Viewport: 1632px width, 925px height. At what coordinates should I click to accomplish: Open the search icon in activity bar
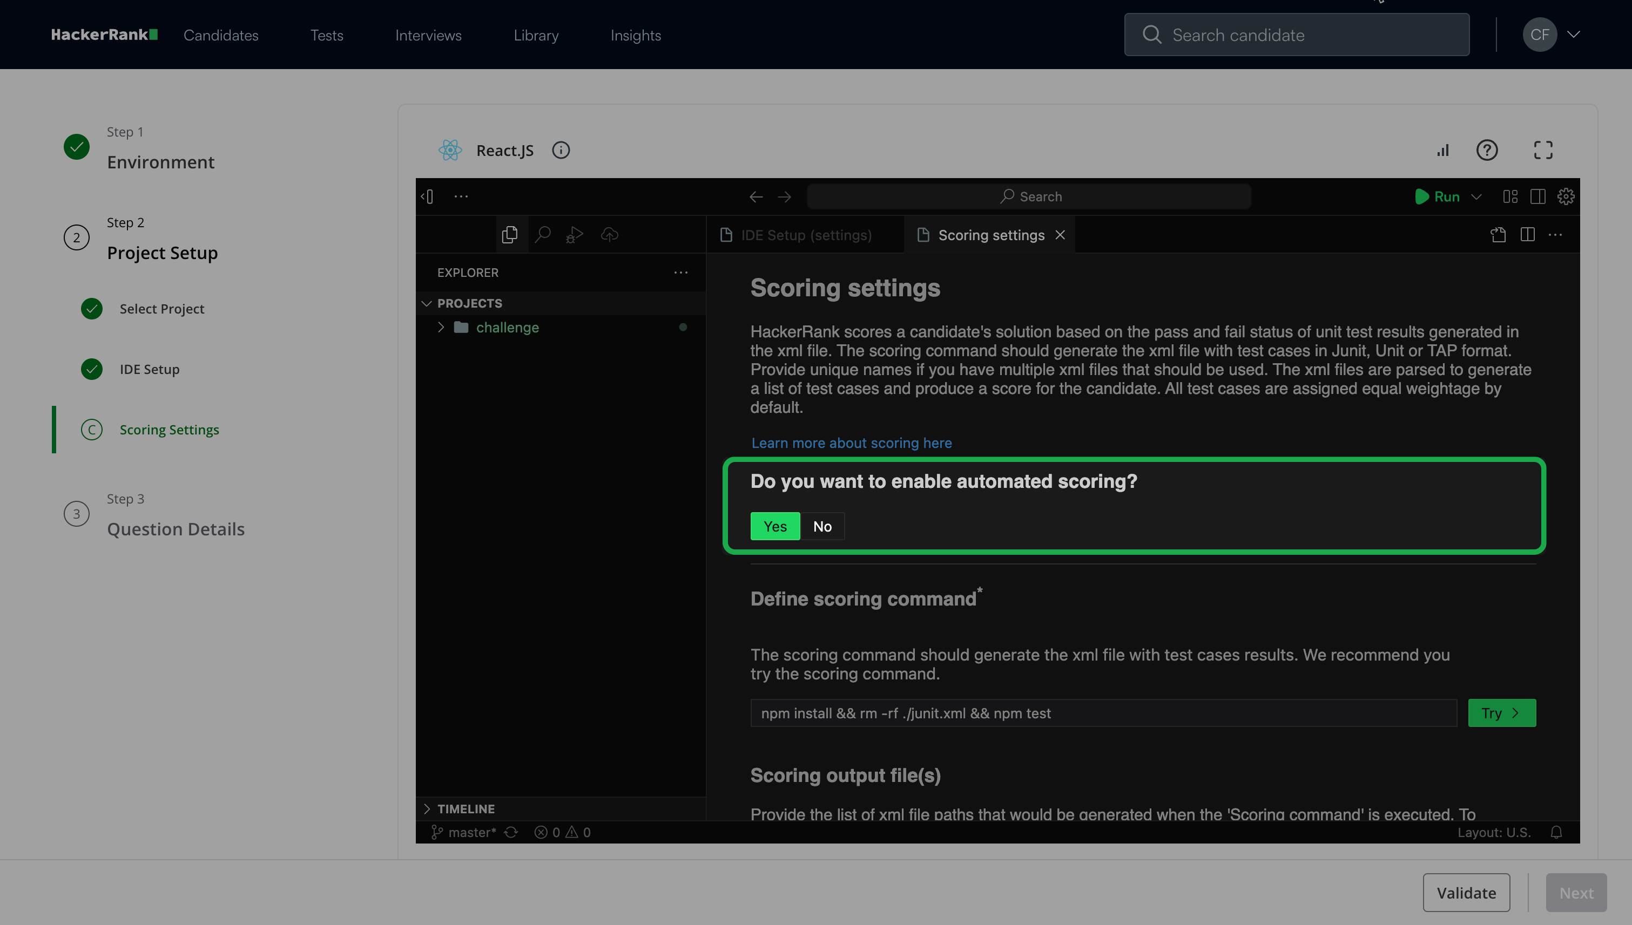point(542,235)
